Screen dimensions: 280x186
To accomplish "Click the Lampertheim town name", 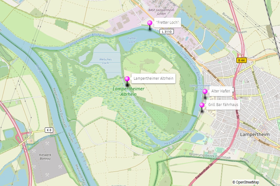I will (x=255, y=134).
